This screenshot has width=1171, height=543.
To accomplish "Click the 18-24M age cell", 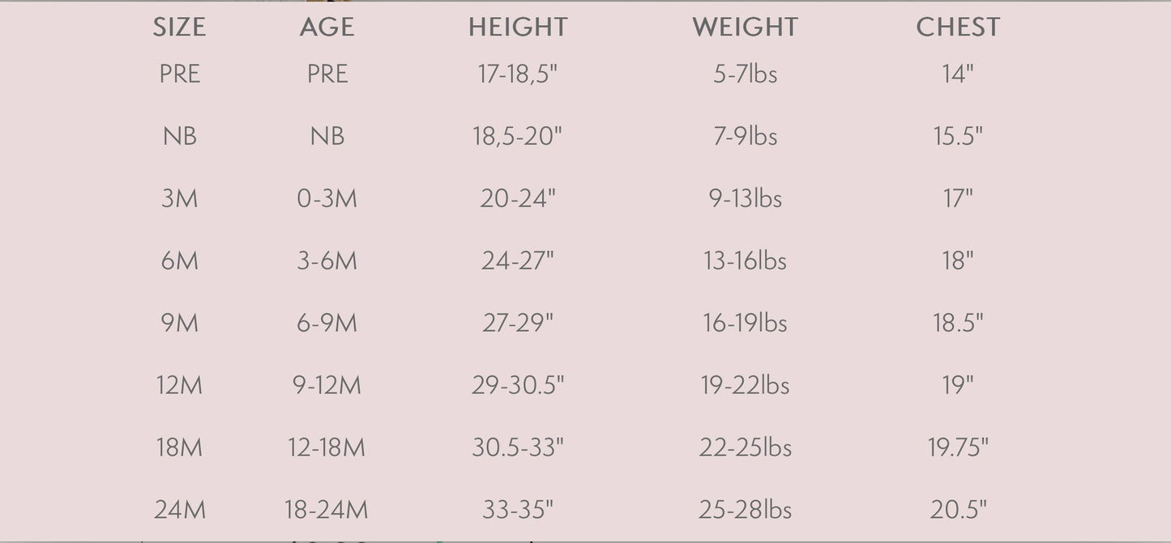I will (327, 510).
